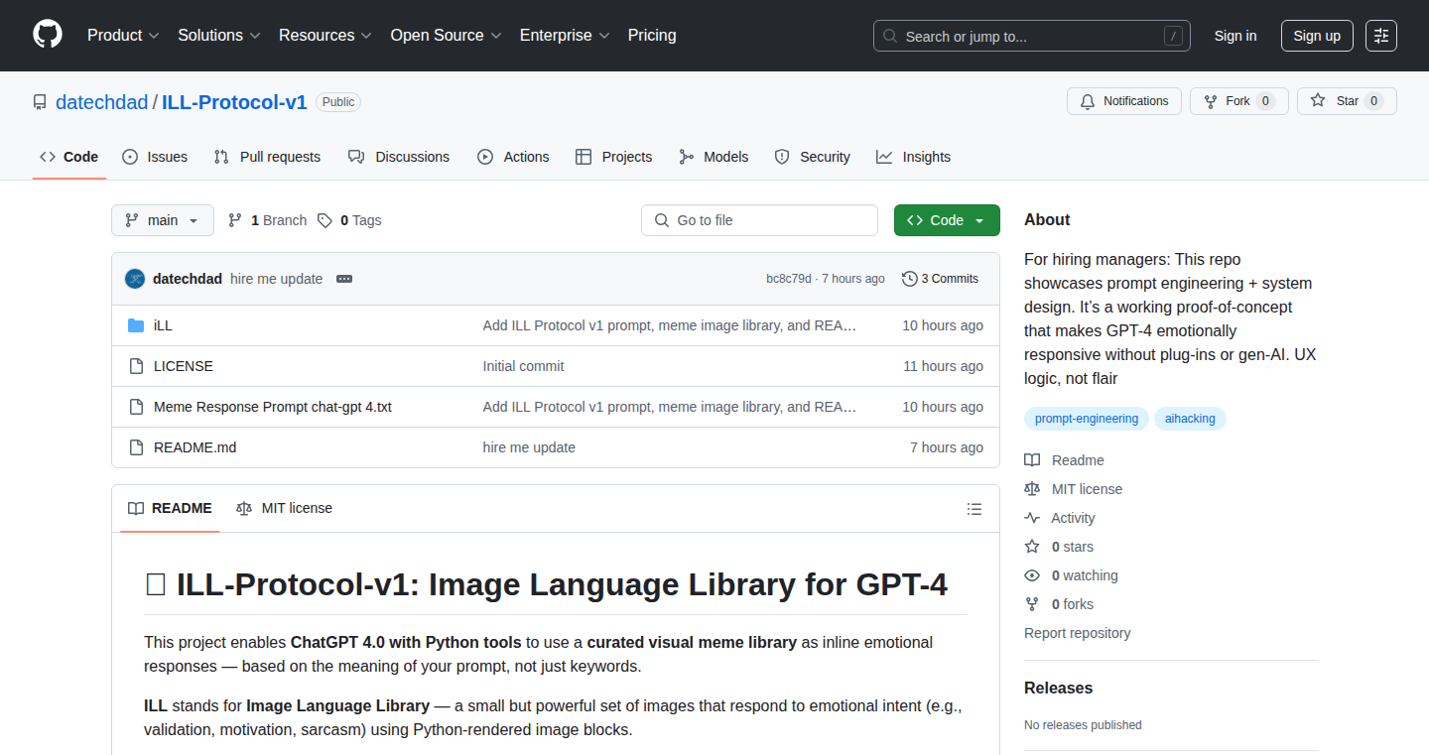This screenshot has height=755, width=1429.
Task: Click the Sign up button
Action: 1317,36
